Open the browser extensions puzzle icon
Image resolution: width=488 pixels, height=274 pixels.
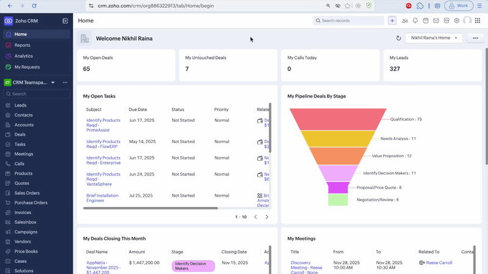point(420,5)
